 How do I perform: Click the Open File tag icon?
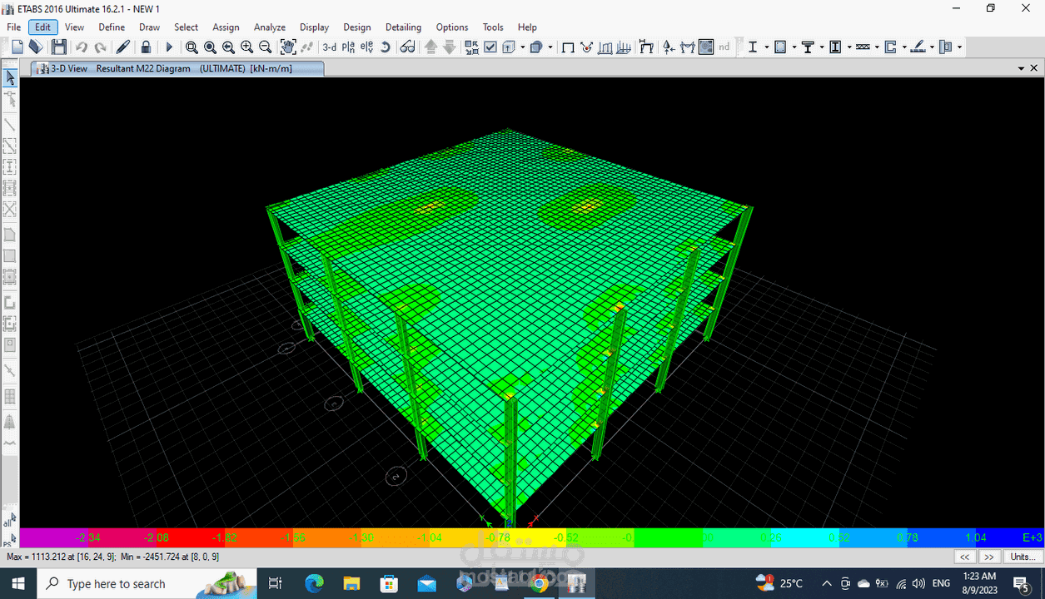36,47
